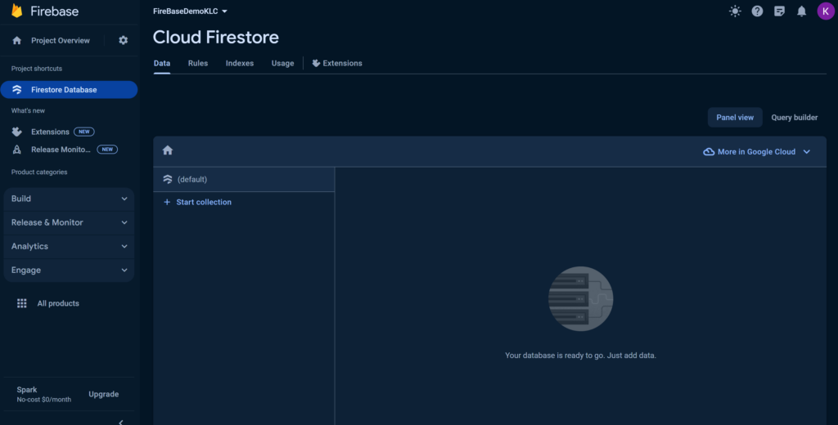Open the release notes icon in header
This screenshot has width=838, height=425.
click(779, 11)
